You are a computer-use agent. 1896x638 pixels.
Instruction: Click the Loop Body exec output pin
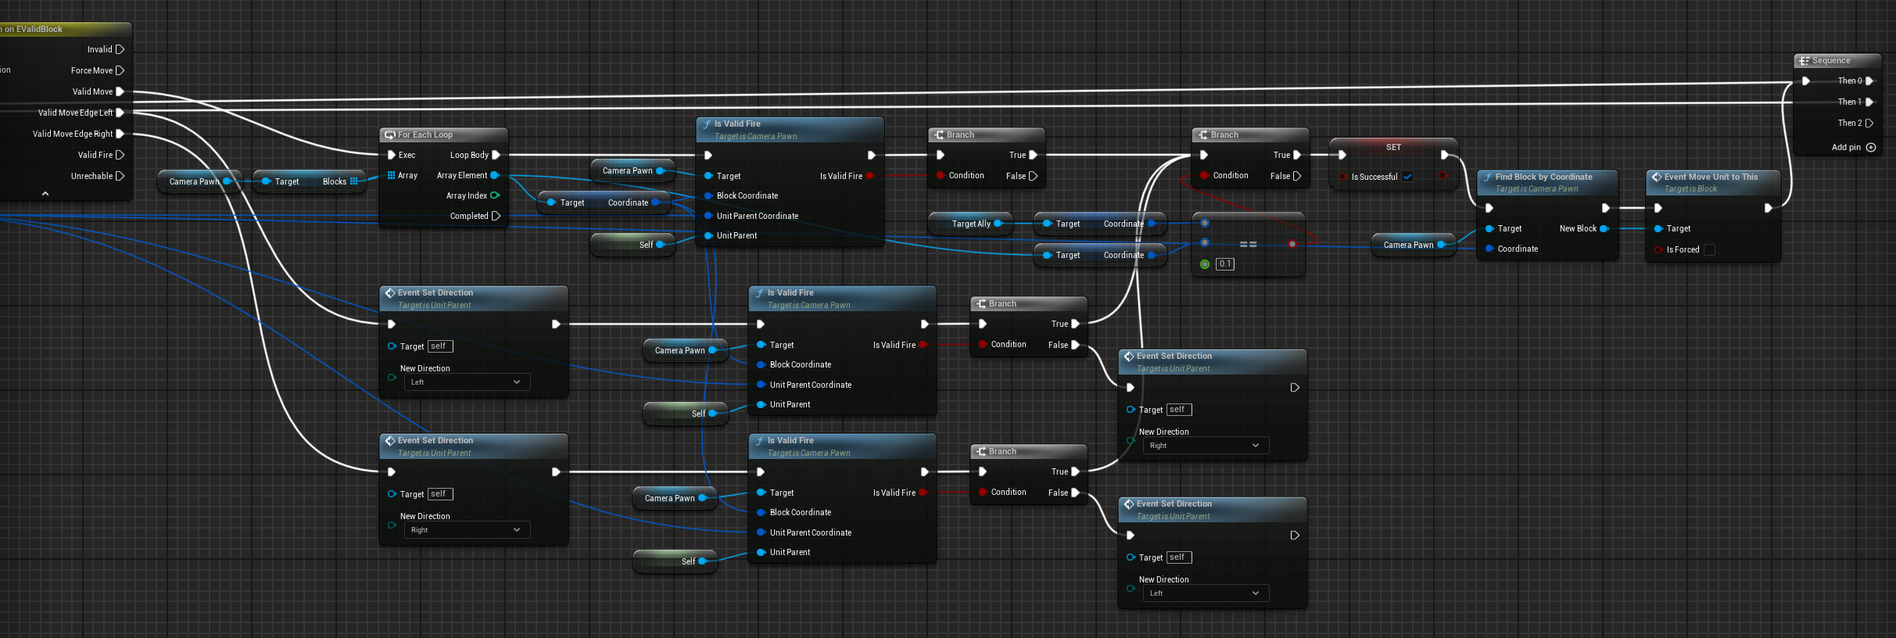(496, 155)
